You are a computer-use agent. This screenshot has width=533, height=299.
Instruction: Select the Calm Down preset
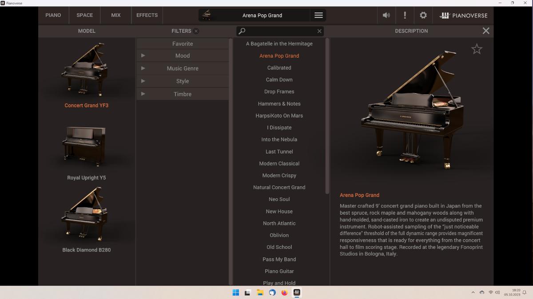click(279, 80)
